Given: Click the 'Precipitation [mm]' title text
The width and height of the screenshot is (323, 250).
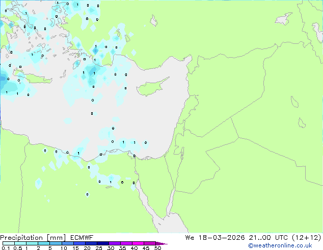Looking at the screenshot, I should pyautogui.click(x=33, y=238).
